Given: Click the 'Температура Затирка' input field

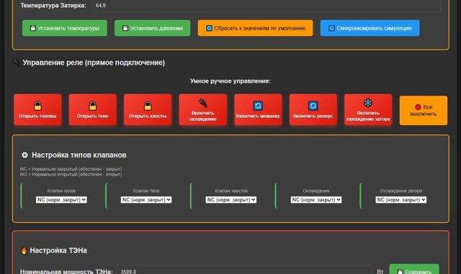Looking at the screenshot, I should [x=267, y=6].
